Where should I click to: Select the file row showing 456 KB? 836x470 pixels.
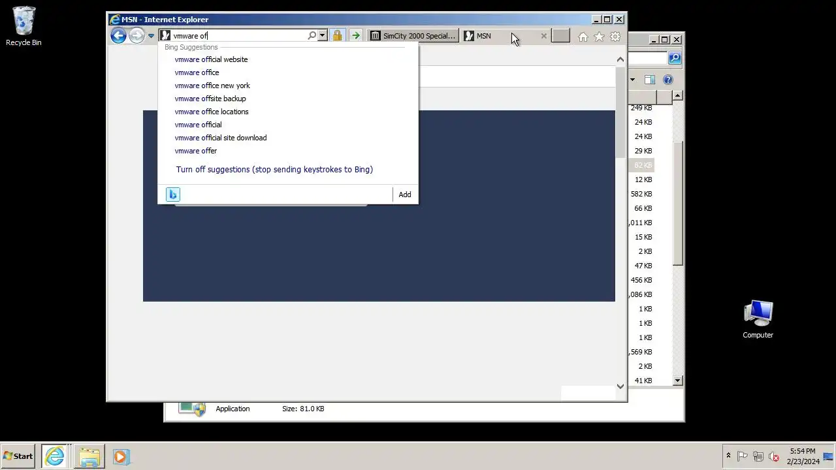641,280
